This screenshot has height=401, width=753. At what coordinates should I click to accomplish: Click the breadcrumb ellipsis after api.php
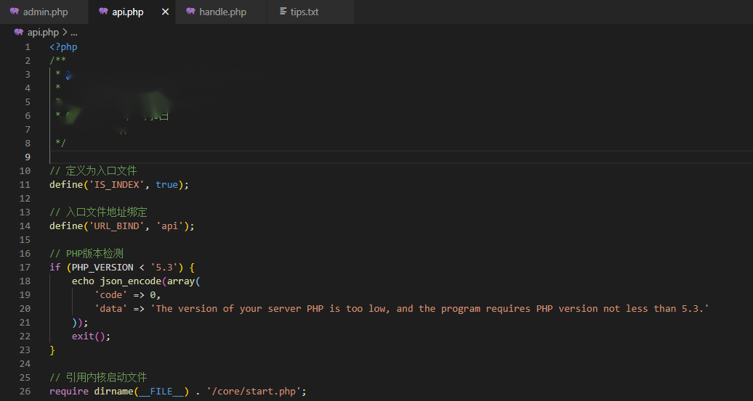coord(73,33)
